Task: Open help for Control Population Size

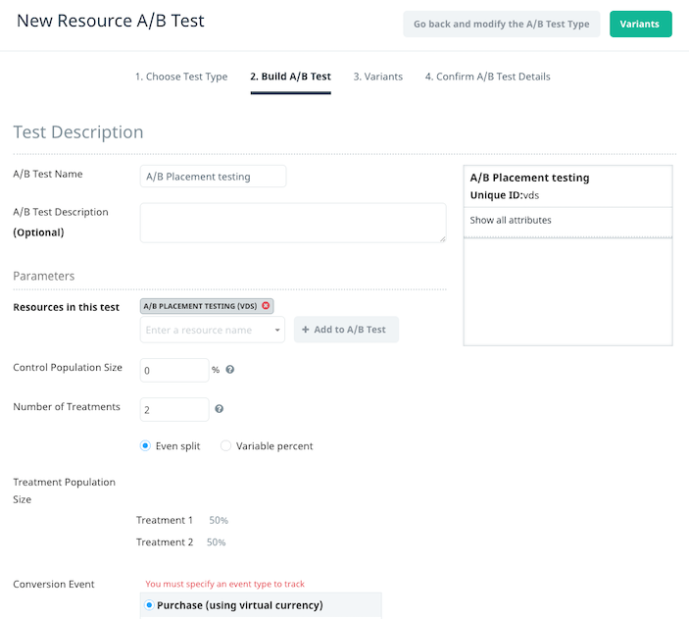Action: [x=229, y=370]
